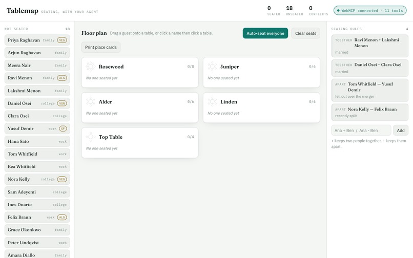Click the Unseated count stat

point(295,11)
